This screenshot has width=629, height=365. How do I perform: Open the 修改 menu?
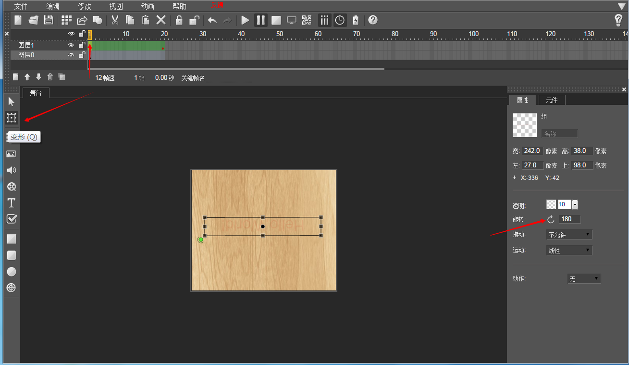(84, 6)
